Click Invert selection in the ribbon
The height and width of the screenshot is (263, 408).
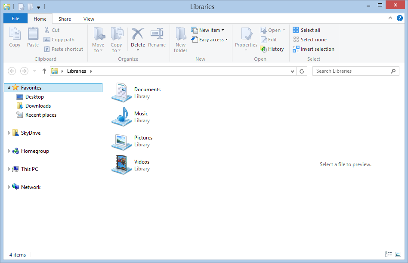[x=313, y=49]
